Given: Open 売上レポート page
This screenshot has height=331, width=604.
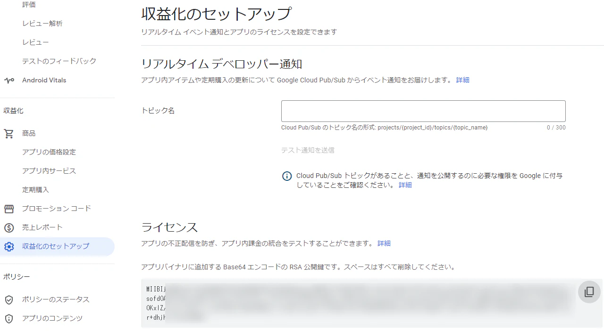Looking at the screenshot, I should (42, 227).
